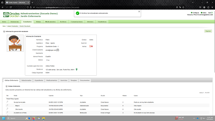The width and height of the screenshot is (215, 121).
Task: Open the taskbar clock and date
Action: (x=210, y=118)
